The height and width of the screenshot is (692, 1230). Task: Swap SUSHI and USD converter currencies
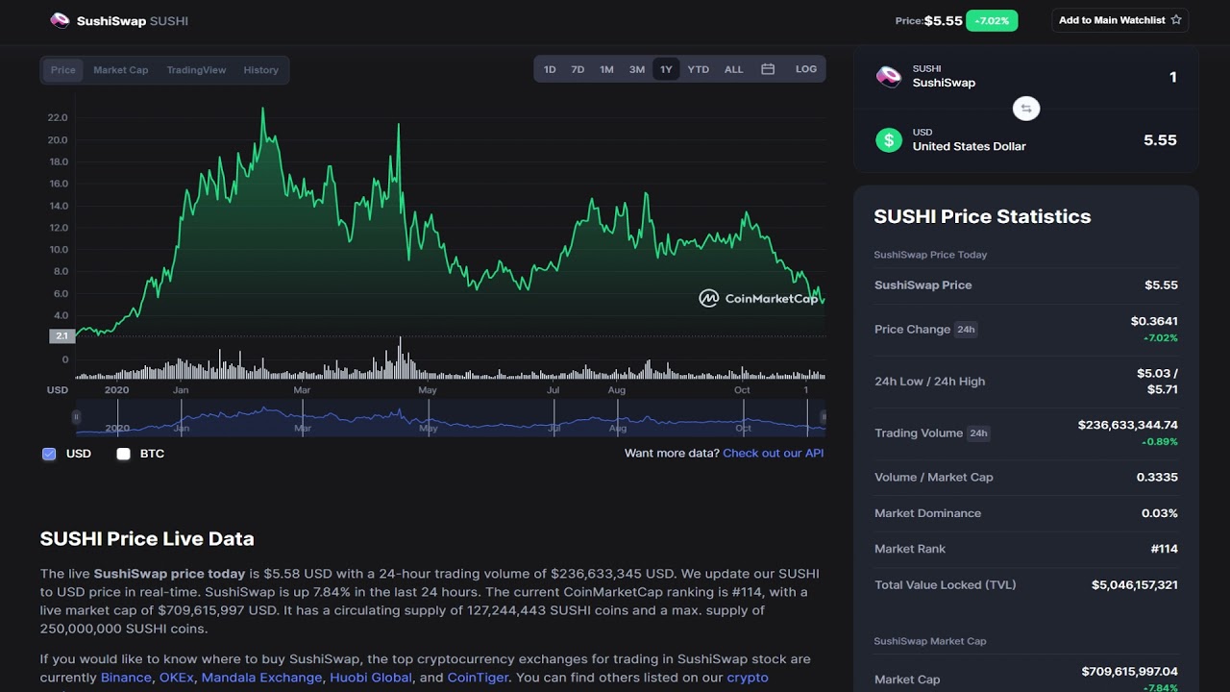click(x=1026, y=109)
